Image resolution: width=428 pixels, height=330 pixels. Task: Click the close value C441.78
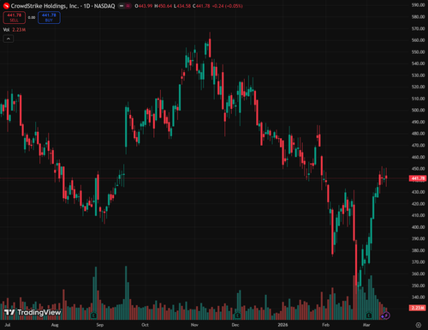click(201, 6)
